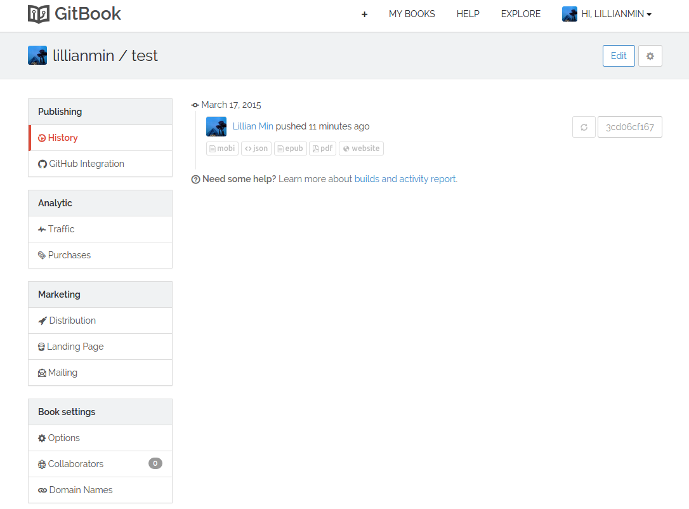This screenshot has height=509, width=689.
Task: Download the mobi build
Action: pyautogui.click(x=222, y=149)
